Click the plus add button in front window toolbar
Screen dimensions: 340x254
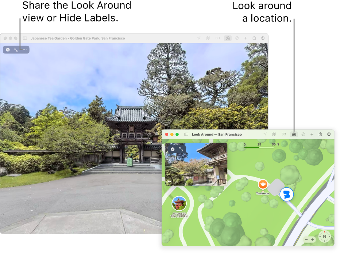[x=312, y=134]
